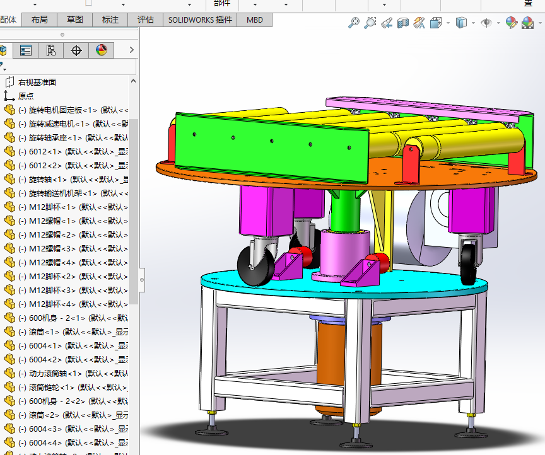Open the View Orientation dropdown arrow

(448, 23)
